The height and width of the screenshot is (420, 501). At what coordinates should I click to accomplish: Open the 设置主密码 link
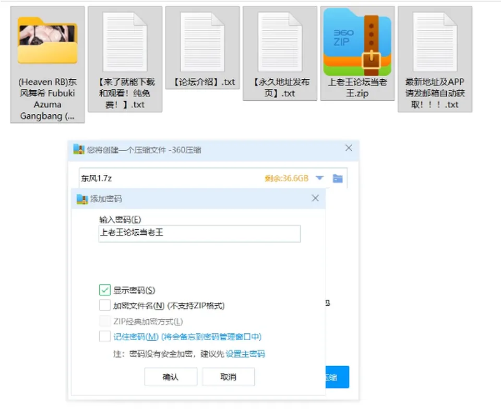pyautogui.click(x=245, y=354)
